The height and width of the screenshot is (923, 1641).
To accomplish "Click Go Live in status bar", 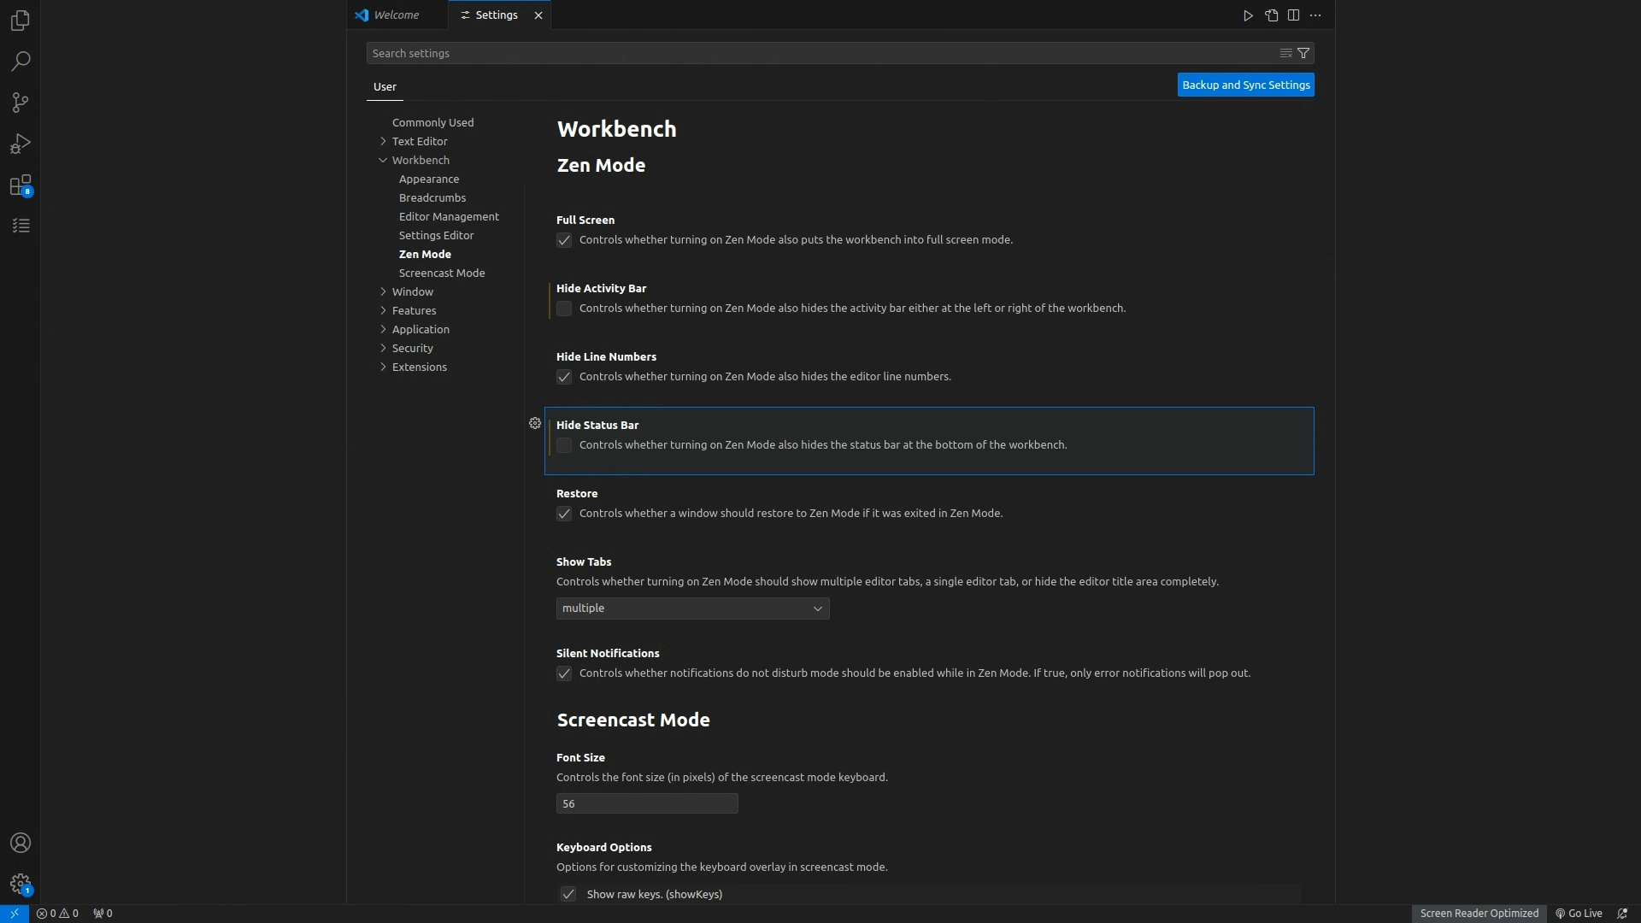I will [1579, 913].
